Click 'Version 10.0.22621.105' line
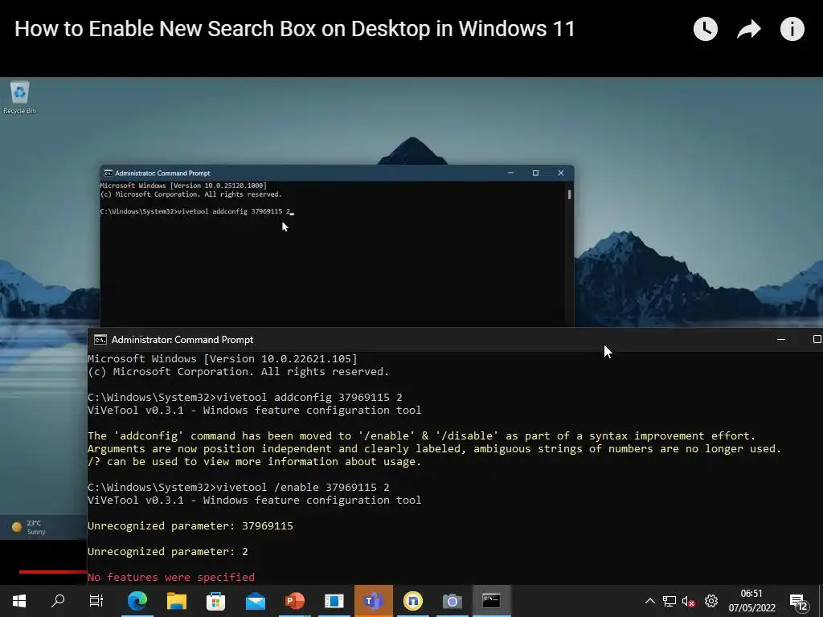Viewport: 823px width, 617px height. tap(223, 359)
